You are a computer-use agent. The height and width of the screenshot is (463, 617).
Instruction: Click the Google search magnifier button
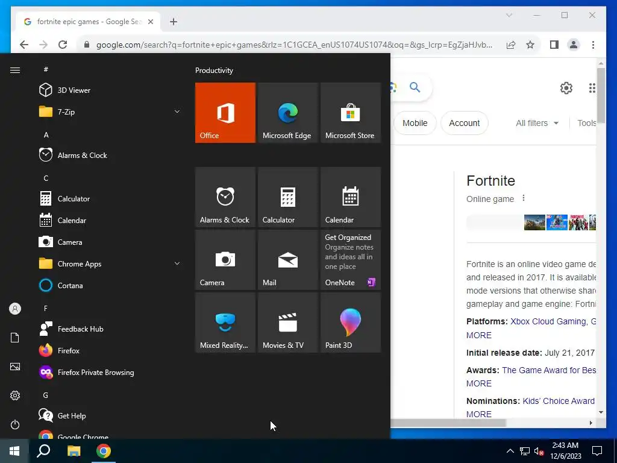(x=415, y=87)
